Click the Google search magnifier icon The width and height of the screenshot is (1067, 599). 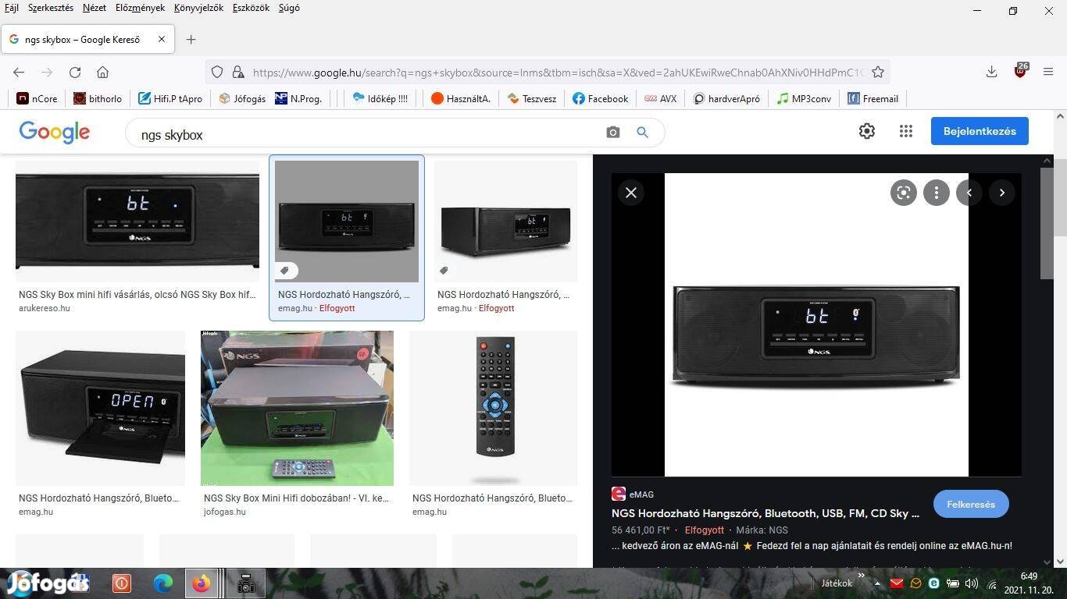(x=643, y=133)
